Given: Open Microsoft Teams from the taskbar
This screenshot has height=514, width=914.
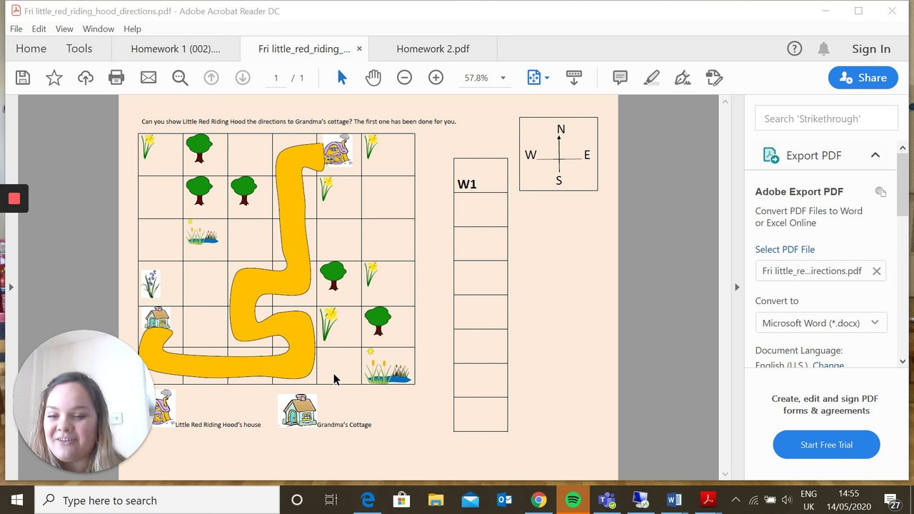Looking at the screenshot, I should 607,500.
